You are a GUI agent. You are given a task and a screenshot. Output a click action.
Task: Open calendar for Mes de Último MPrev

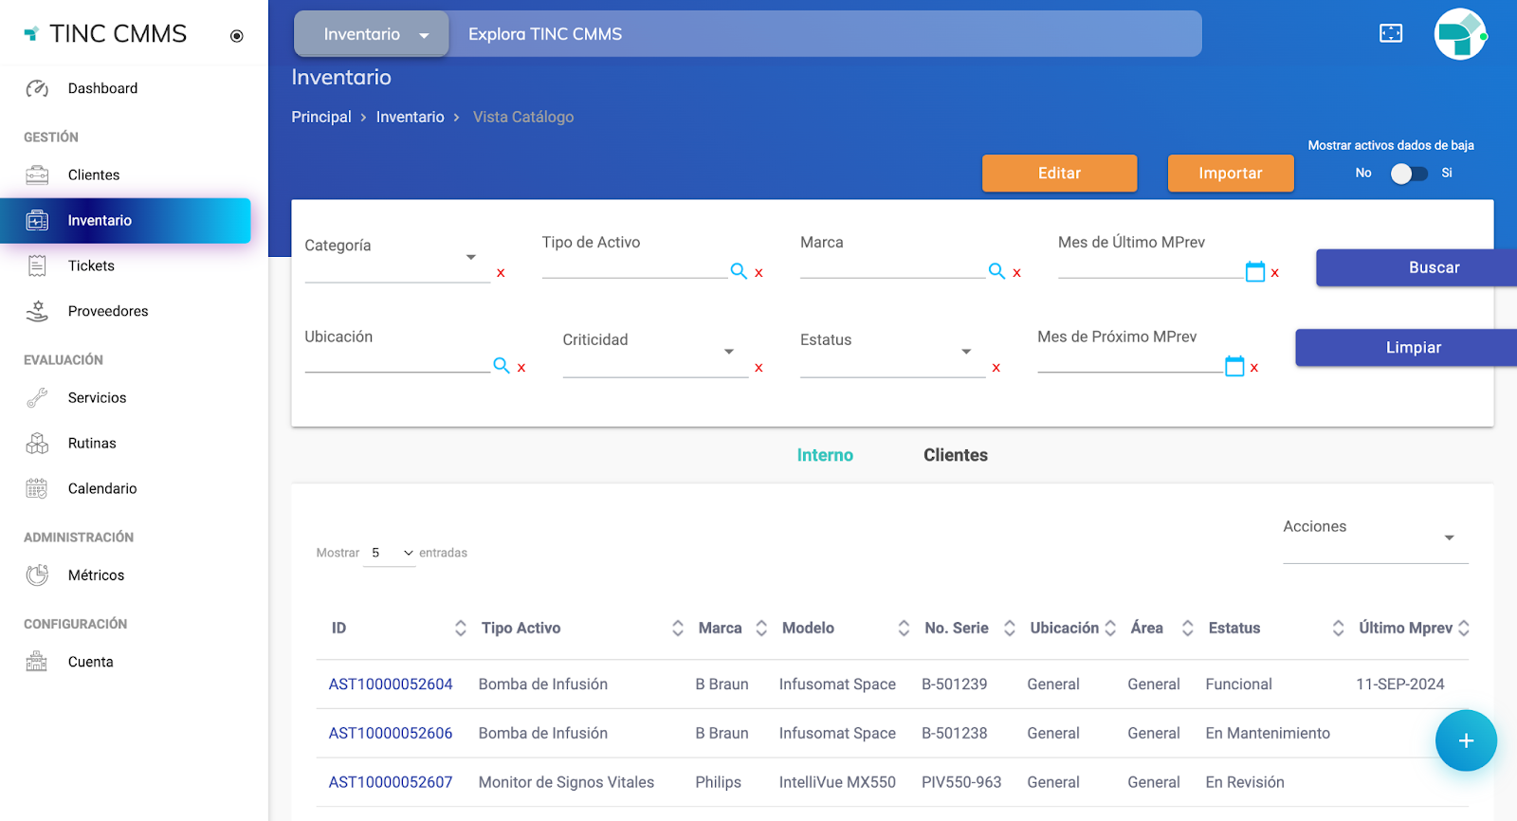click(x=1254, y=272)
